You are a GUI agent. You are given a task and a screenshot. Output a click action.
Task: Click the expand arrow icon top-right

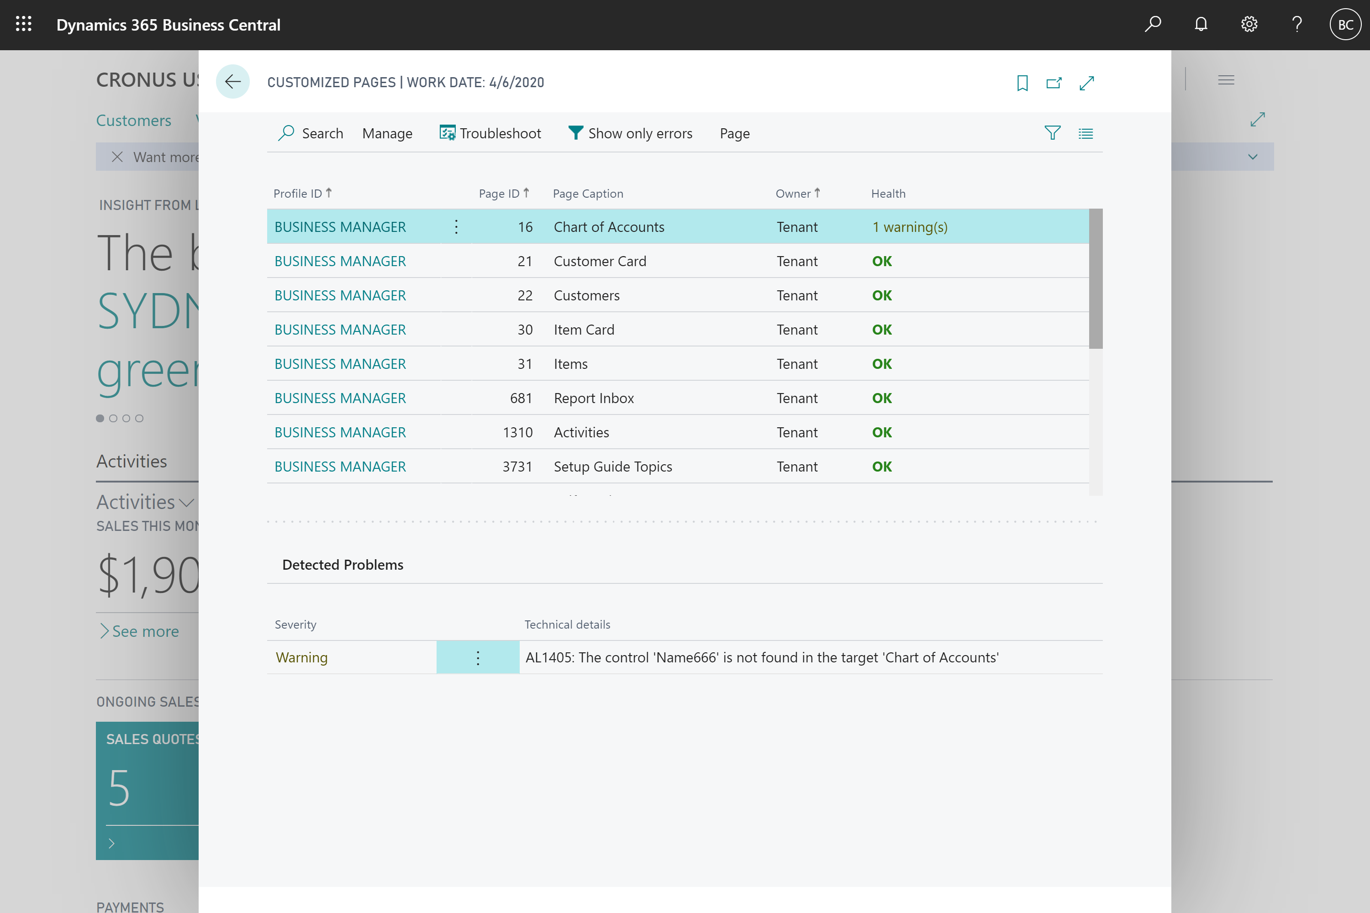[x=1088, y=83]
